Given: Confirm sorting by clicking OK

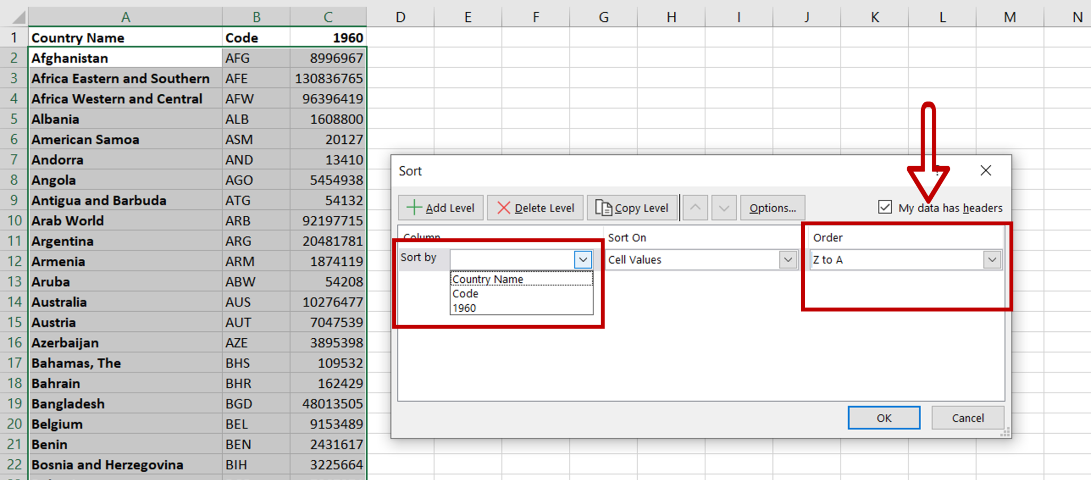Looking at the screenshot, I should pyautogui.click(x=884, y=418).
